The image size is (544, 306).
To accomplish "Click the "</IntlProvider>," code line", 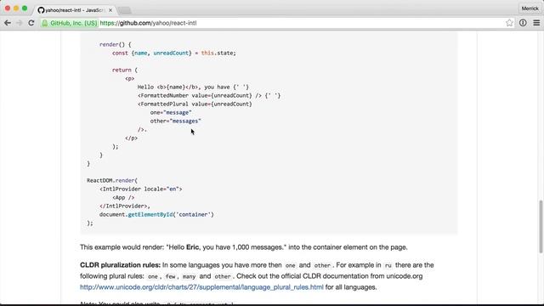I will click(125, 206).
